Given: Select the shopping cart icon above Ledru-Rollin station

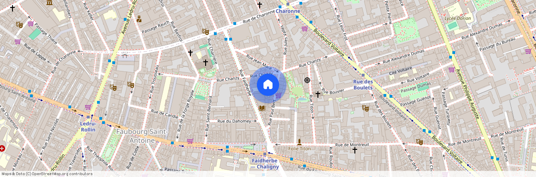Looking at the screenshot, I should (x=88, y=107).
